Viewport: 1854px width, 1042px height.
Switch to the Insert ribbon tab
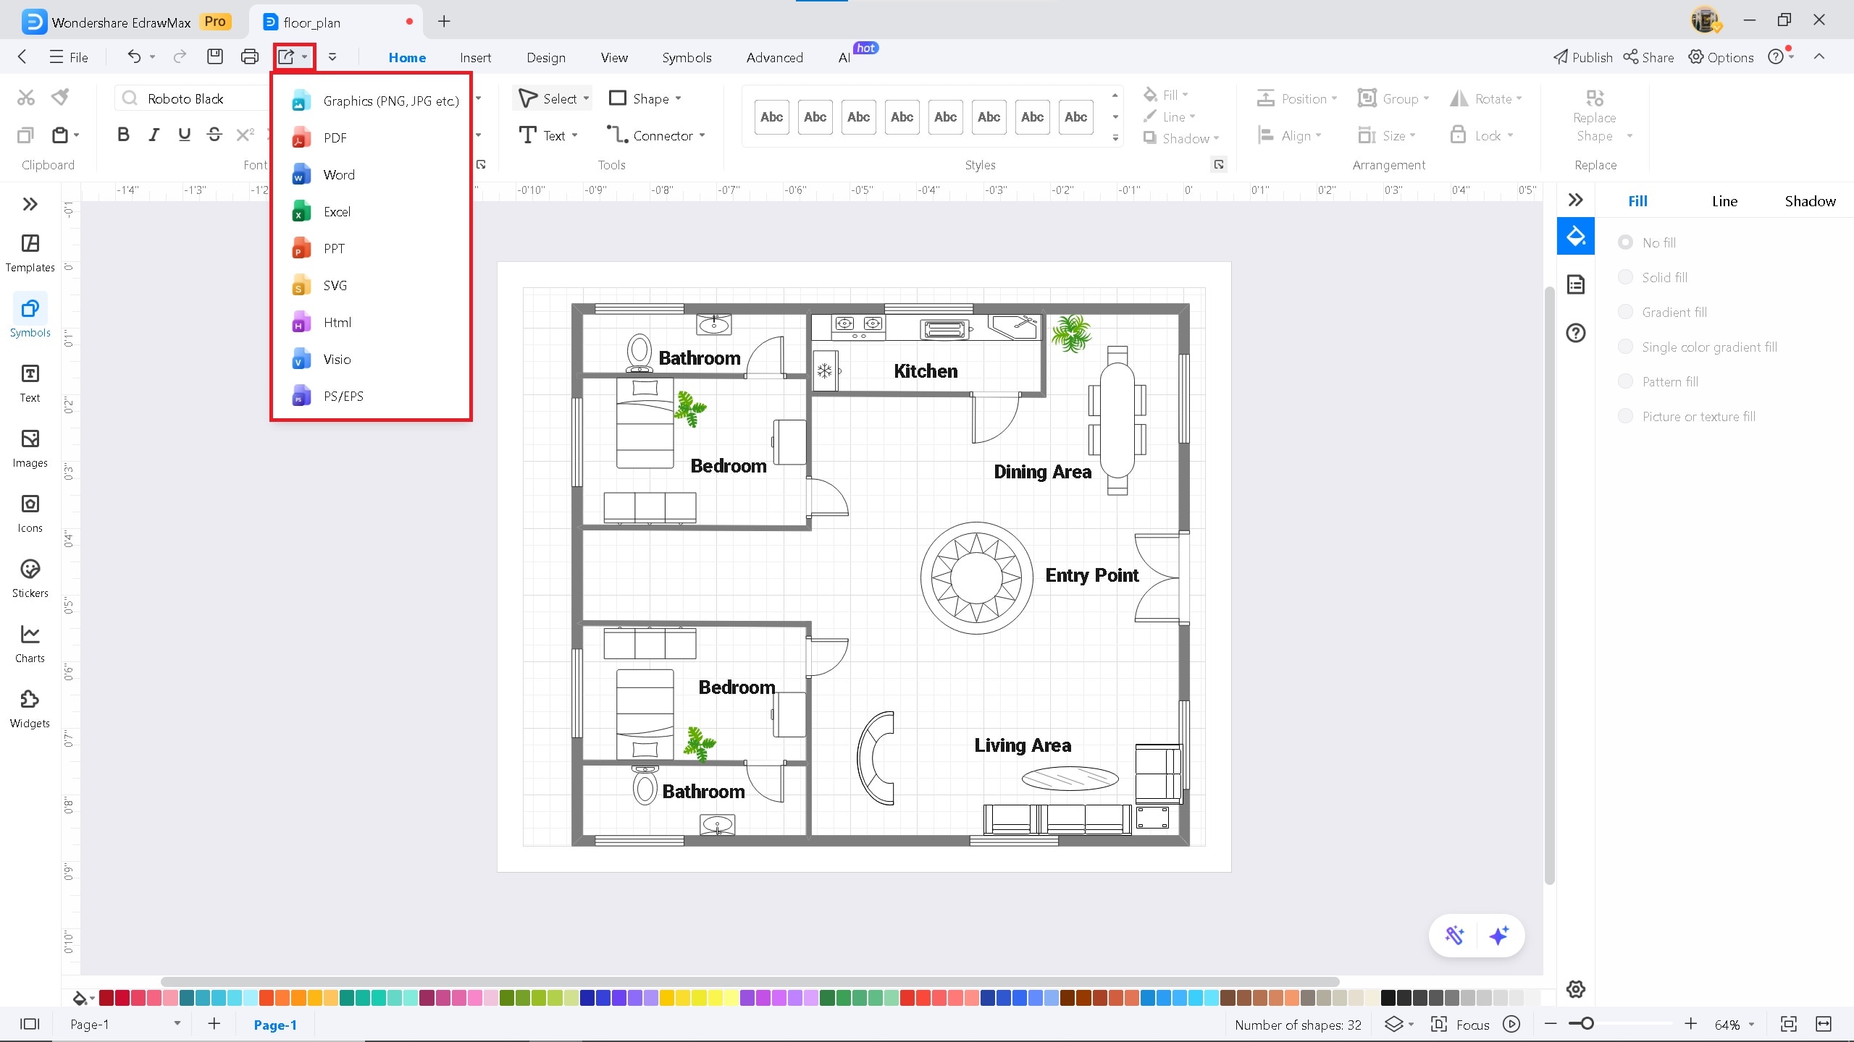(475, 57)
